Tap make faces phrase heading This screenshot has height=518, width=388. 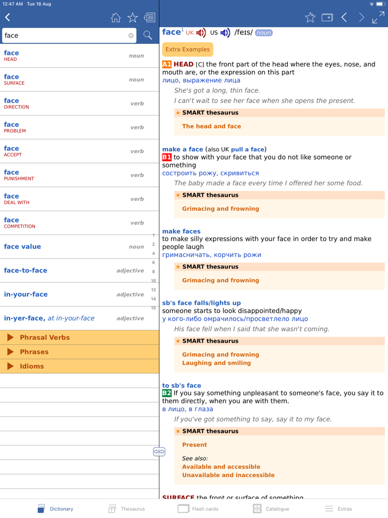(181, 231)
